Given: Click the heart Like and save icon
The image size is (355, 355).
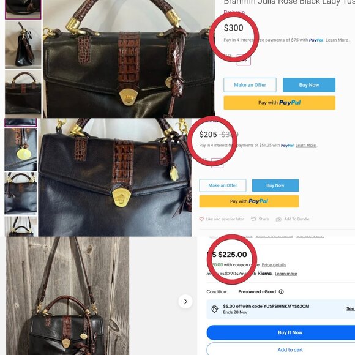Looking at the screenshot, I should tap(201, 219).
